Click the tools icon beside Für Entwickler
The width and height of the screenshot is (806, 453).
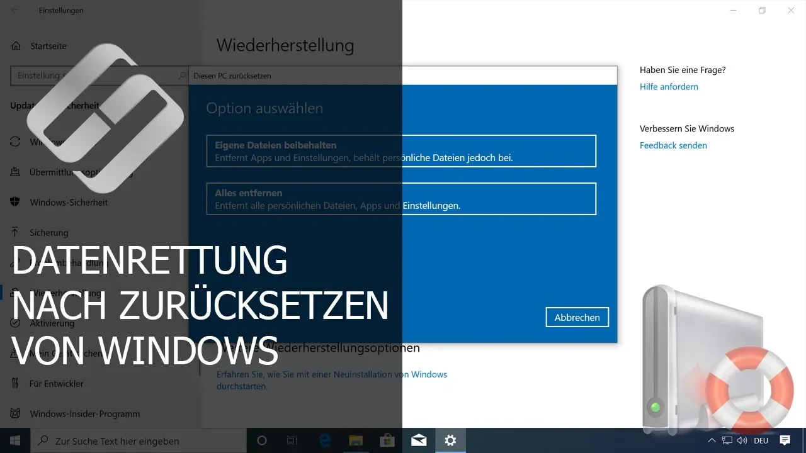pos(16,383)
